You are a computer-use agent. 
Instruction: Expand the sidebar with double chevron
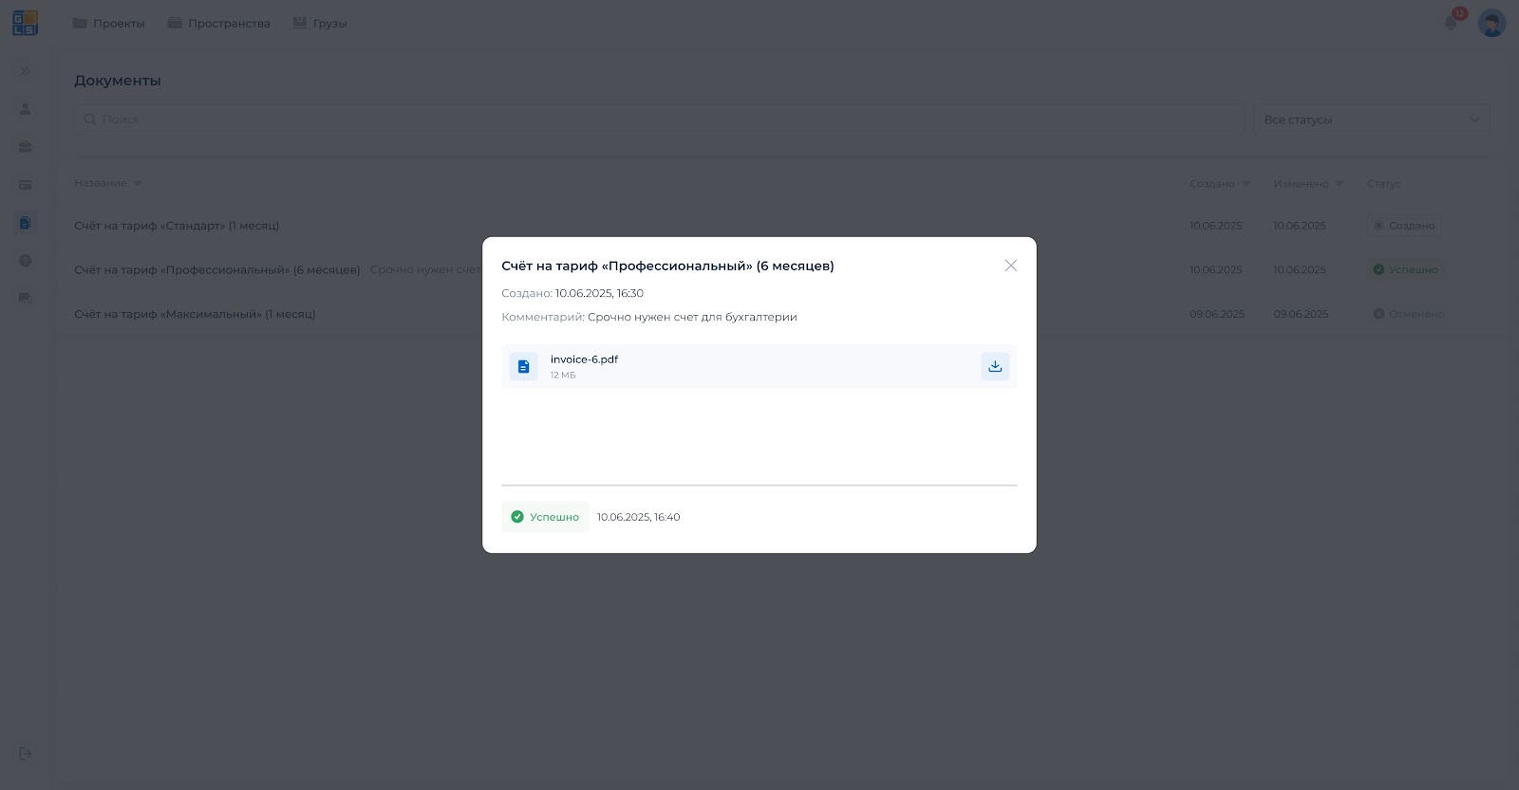26,71
